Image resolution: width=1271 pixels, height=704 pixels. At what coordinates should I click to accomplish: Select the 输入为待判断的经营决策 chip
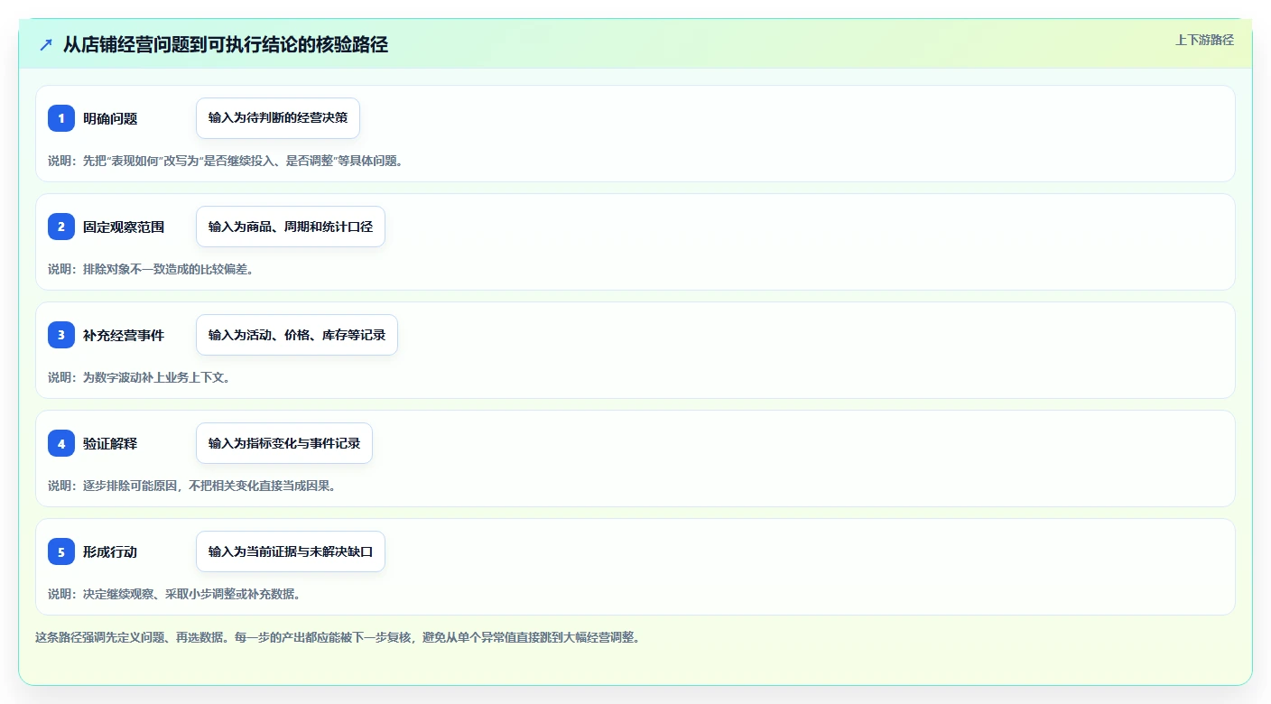click(278, 118)
